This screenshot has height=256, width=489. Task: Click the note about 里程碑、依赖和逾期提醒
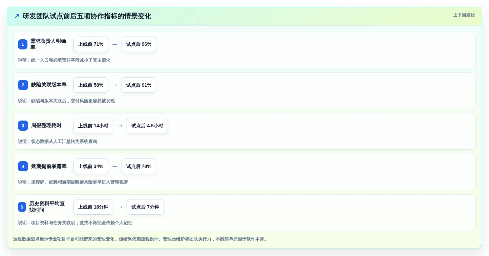coord(73,182)
